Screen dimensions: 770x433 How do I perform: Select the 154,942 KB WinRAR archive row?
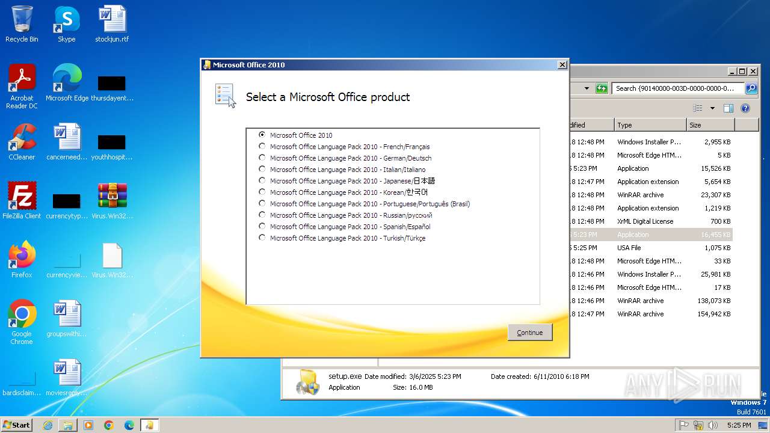tap(651, 314)
